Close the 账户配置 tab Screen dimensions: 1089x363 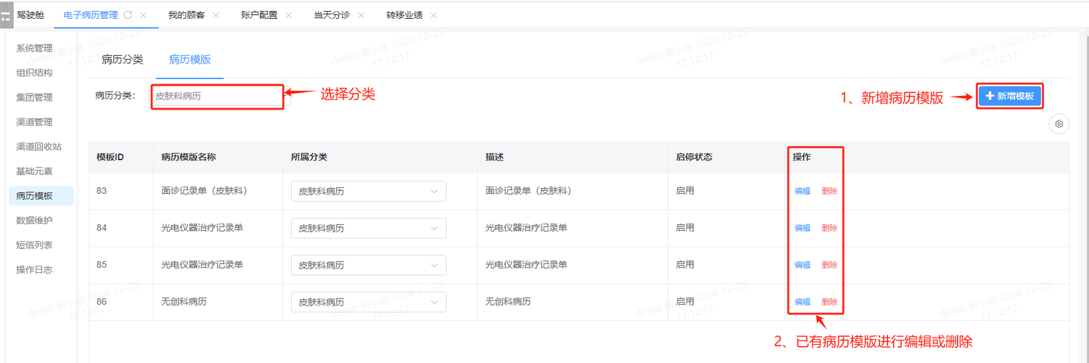[288, 15]
